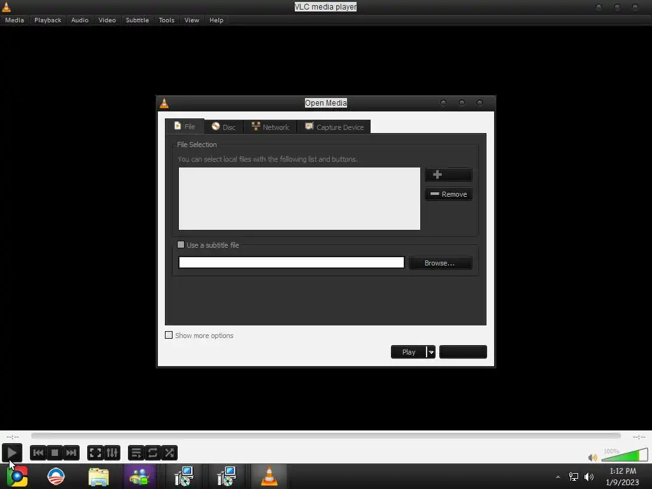Open the people messenger taskbar icon

click(x=139, y=476)
